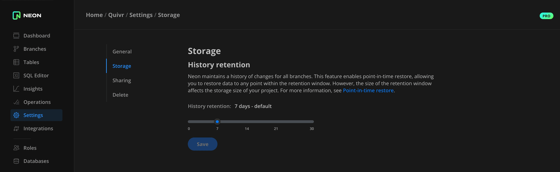Switch to the General settings tab
Viewport: 560px width, 172px height.
(122, 51)
